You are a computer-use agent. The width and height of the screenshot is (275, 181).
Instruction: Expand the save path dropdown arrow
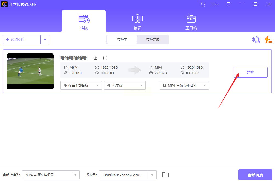(152, 175)
